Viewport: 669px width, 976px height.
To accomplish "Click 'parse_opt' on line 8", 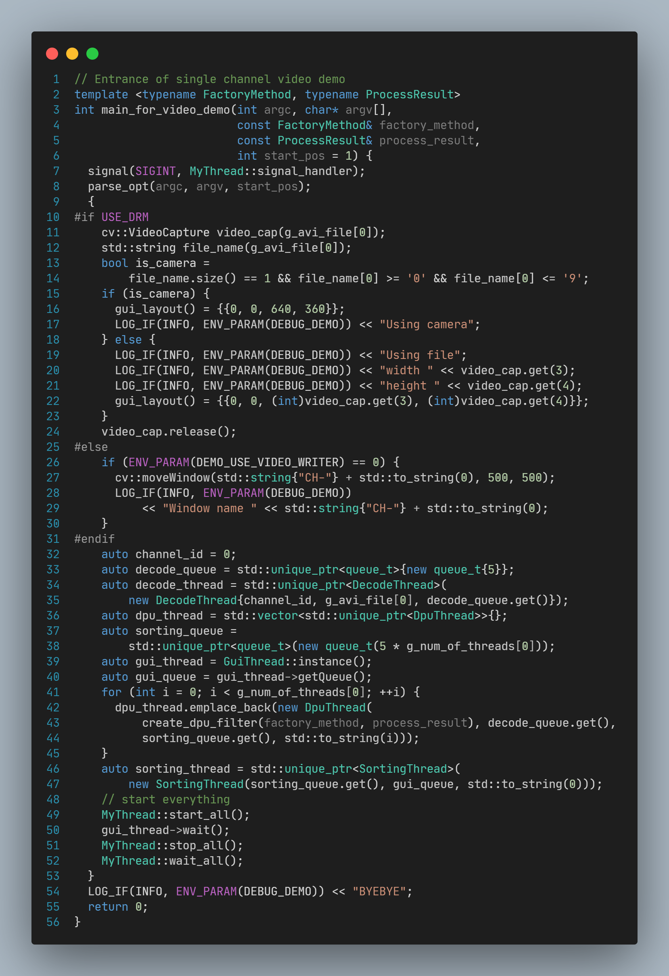I will (119, 186).
